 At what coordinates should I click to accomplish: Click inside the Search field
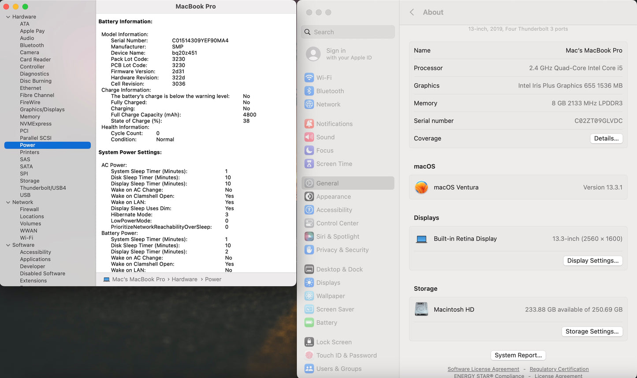coord(348,32)
